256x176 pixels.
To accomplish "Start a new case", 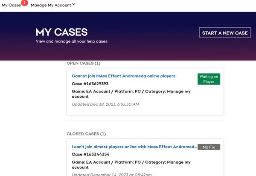I will pos(225,32).
